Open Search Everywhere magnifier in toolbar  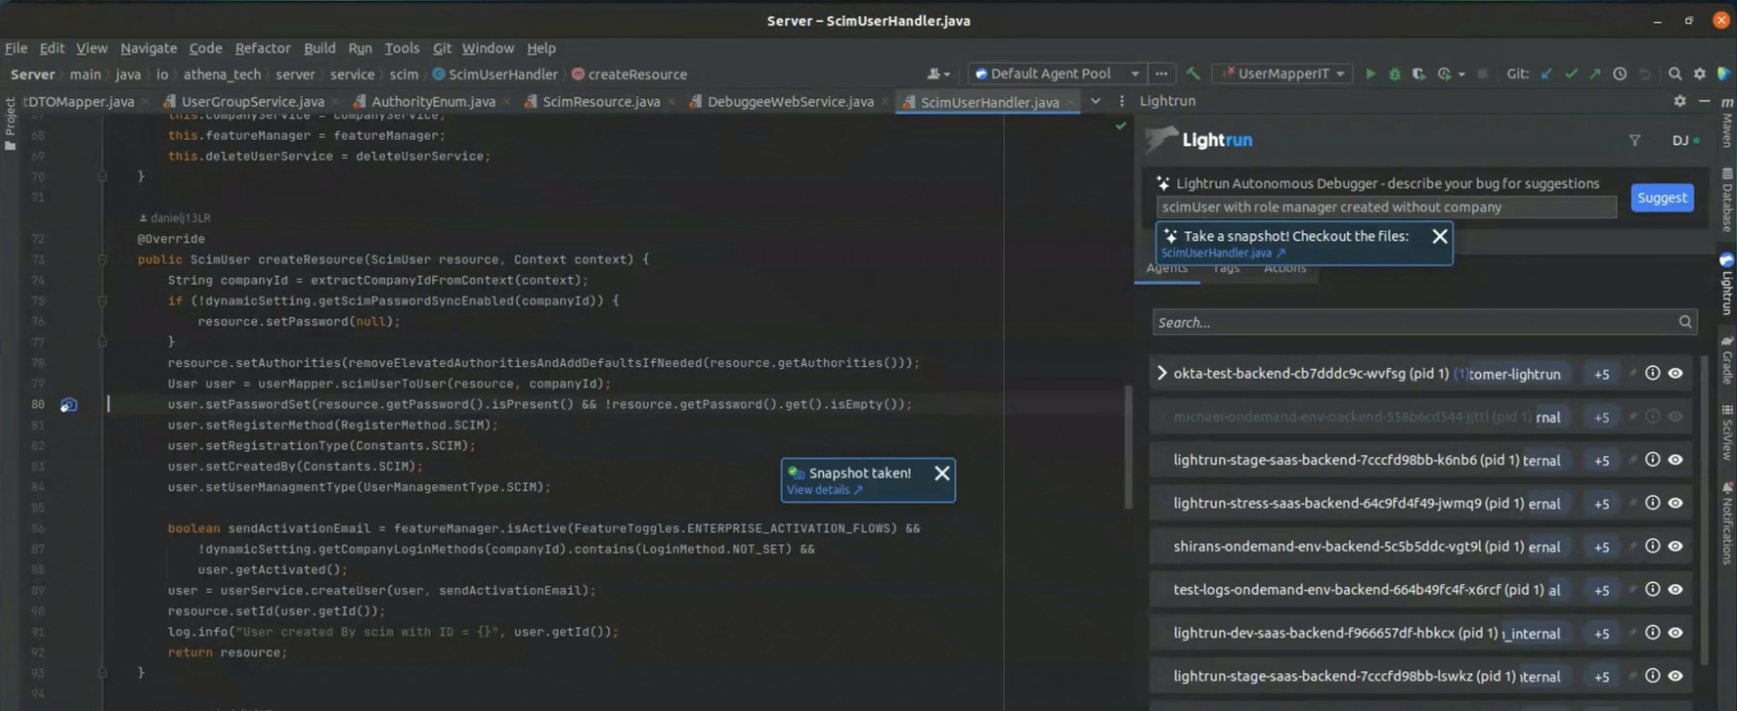click(1675, 74)
